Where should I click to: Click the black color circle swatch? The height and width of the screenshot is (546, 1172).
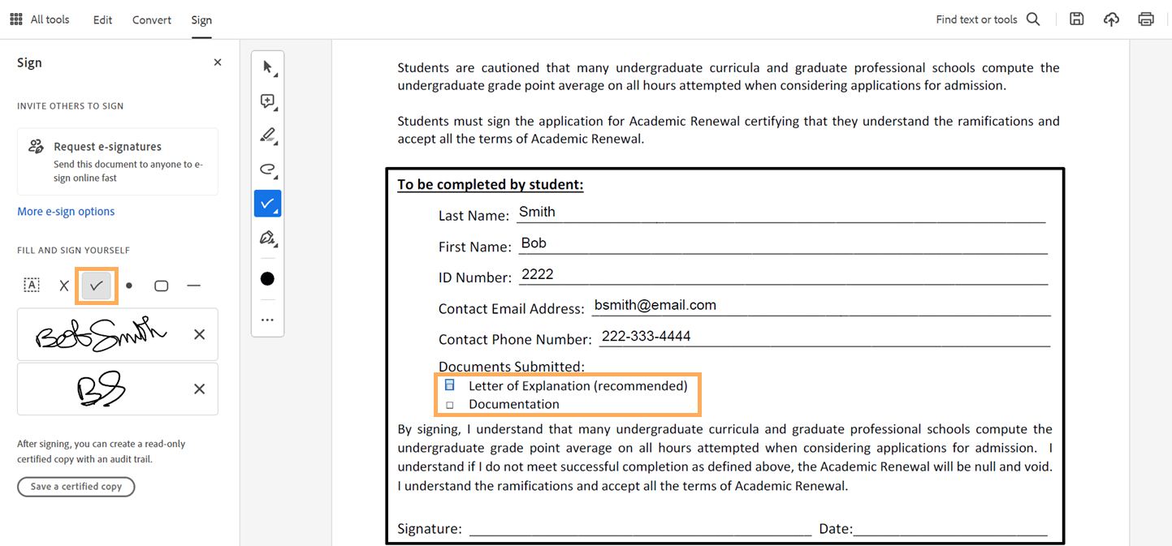click(x=267, y=279)
